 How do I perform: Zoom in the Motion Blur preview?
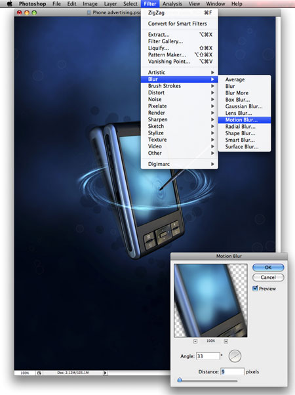pos(226,341)
